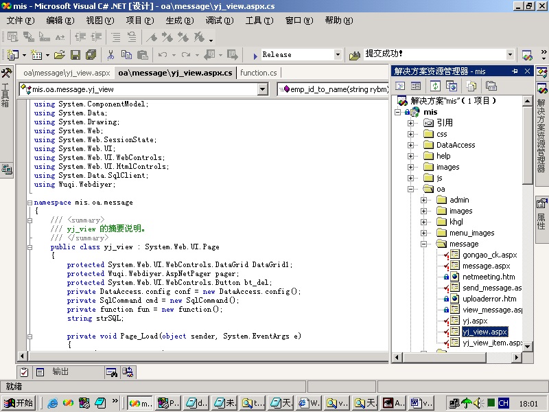Click the Open File folder icon
549x412 pixels.
(59, 55)
